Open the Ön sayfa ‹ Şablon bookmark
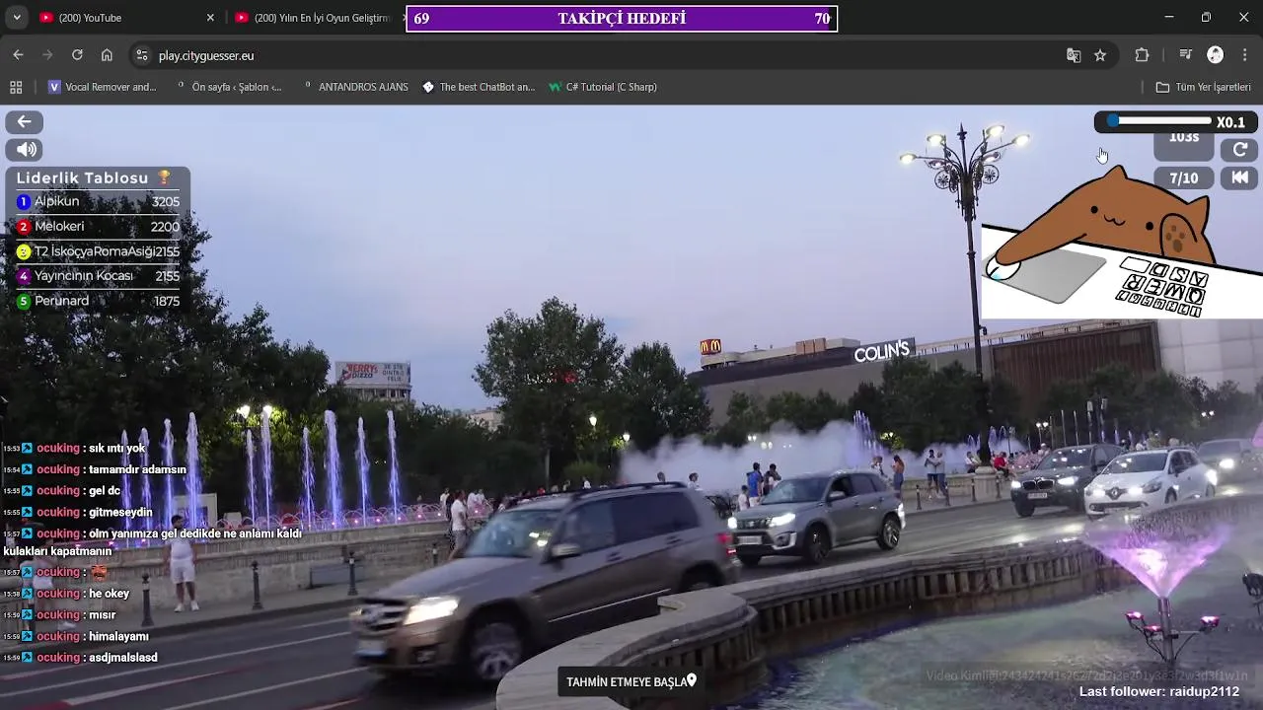This screenshot has height=710, width=1263. (228, 87)
